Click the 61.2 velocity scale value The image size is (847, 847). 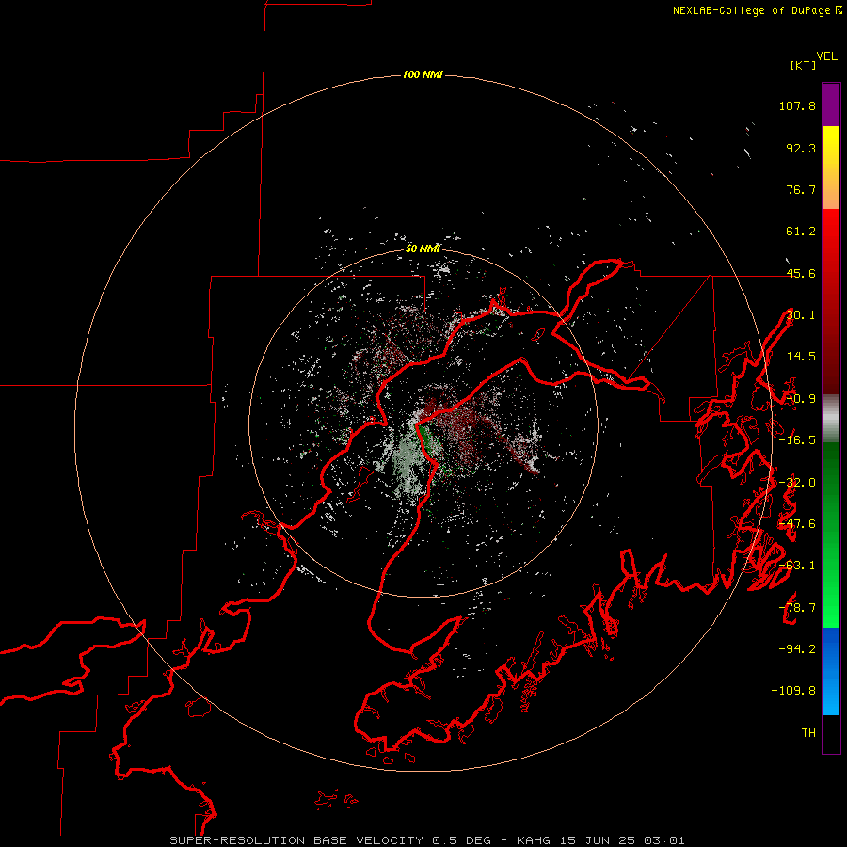(x=801, y=232)
